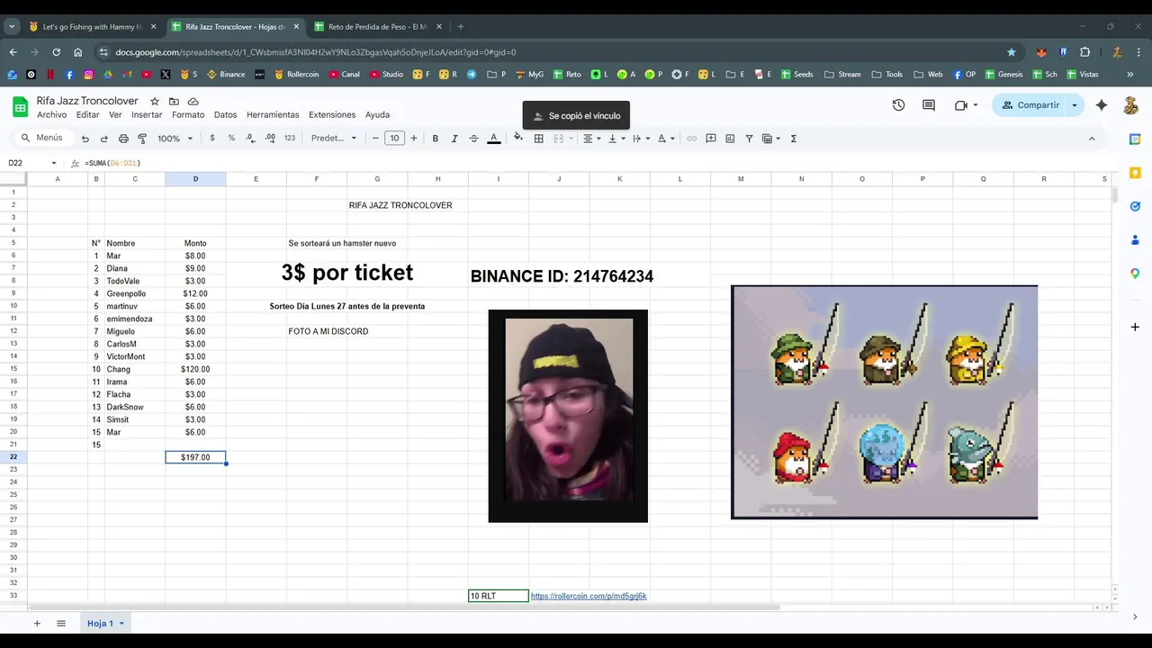Image resolution: width=1152 pixels, height=648 pixels.
Task: Increase font size plus button
Action: pos(414,139)
